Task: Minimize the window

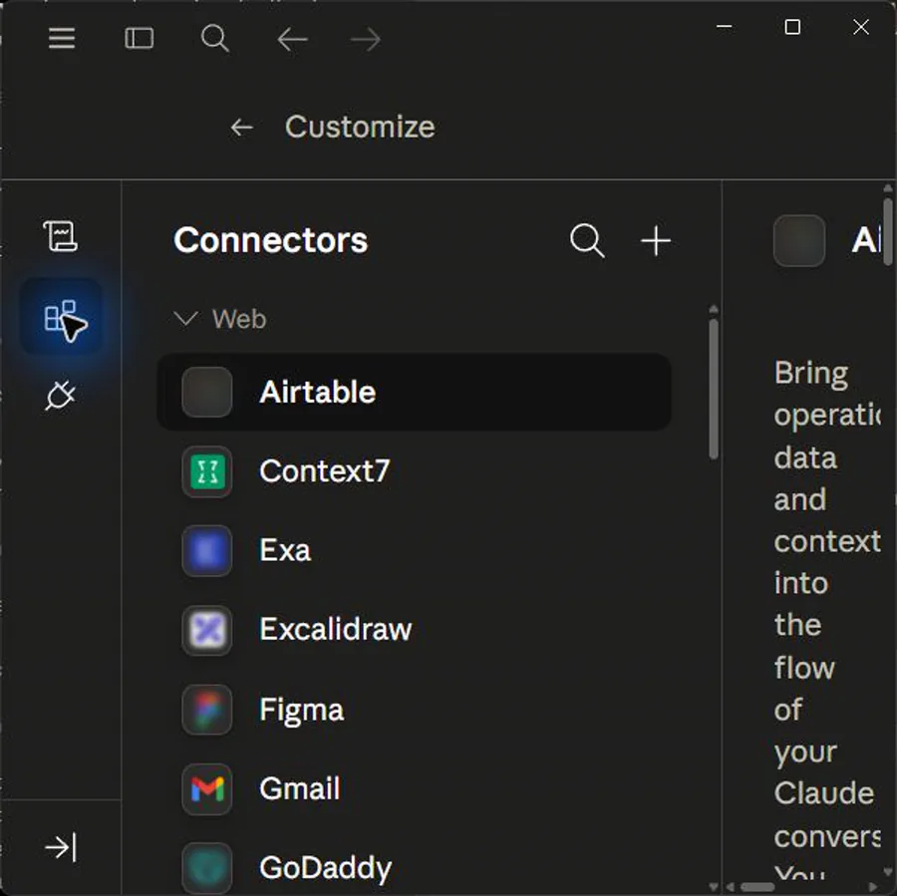Action: pos(725,26)
